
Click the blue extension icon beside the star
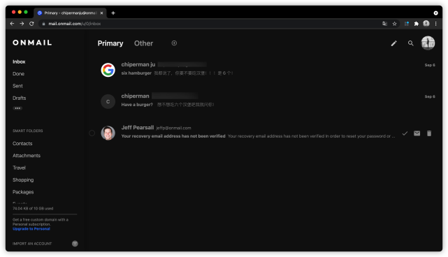[x=406, y=24]
